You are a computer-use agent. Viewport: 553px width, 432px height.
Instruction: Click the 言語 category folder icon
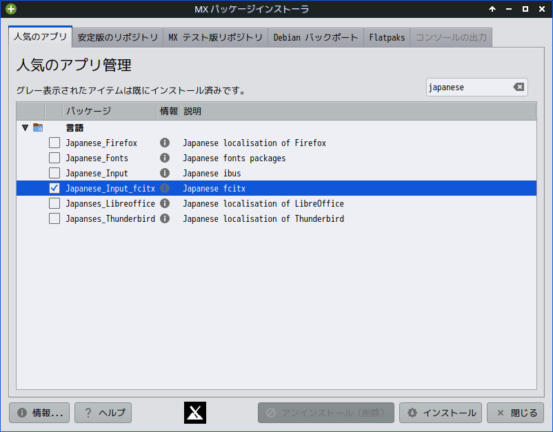[x=38, y=127]
